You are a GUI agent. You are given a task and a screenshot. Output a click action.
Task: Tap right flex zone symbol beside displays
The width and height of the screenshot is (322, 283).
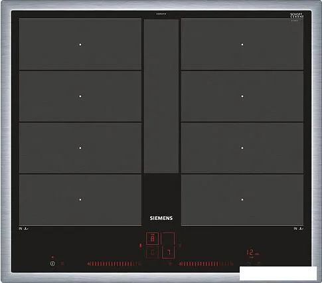tap(180, 245)
